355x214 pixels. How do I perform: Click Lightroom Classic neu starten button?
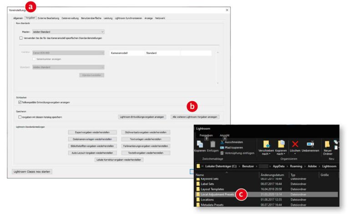(x=32, y=172)
